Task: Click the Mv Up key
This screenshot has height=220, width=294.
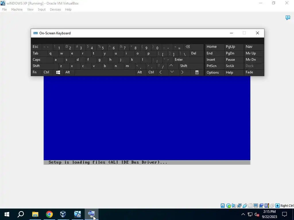Action: coord(254,53)
